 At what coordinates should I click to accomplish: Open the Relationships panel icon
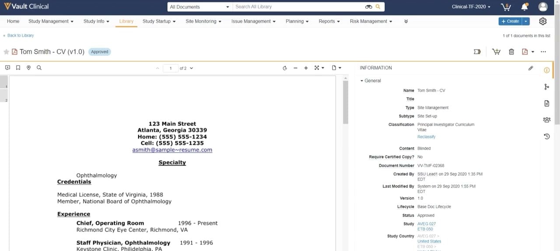pyautogui.click(x=546, y=87)
